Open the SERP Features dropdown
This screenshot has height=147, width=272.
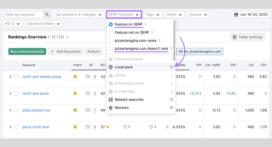click(124, 15)
